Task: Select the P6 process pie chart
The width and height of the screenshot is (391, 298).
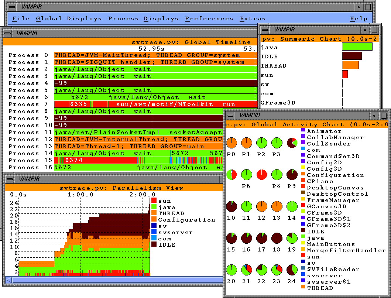Action: [x=247, y=175]
